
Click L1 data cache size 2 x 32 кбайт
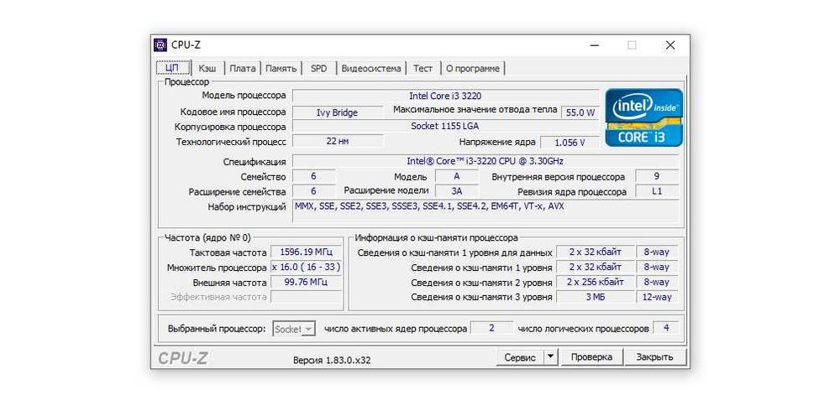click(596, 252)
